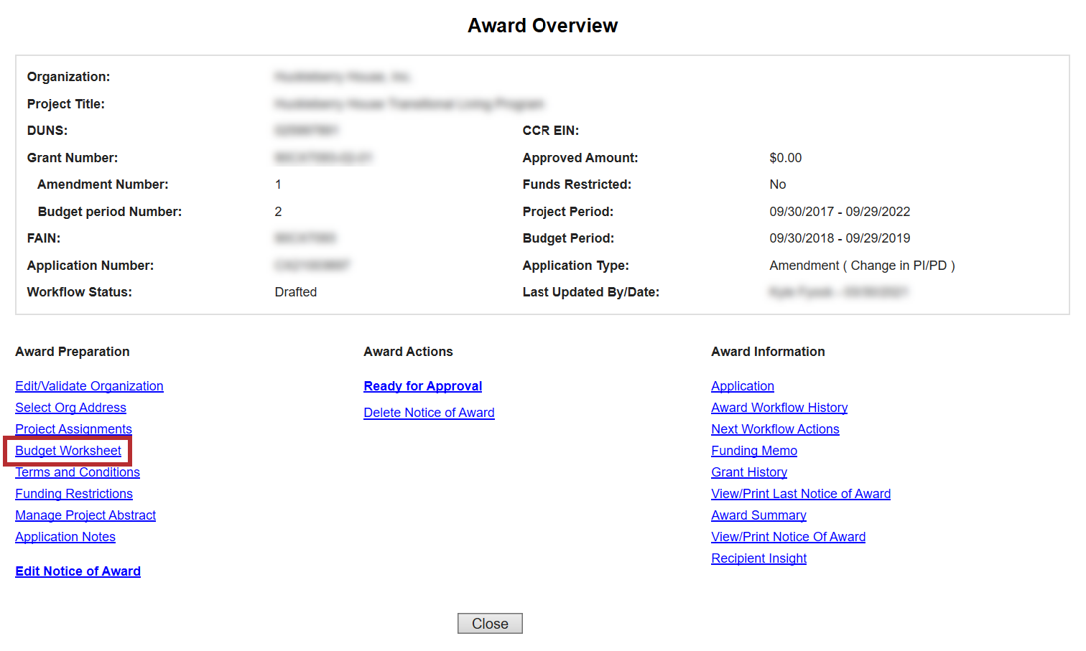Open the Funding Memo
Image resolution: width=1086 pixels, height=651 pixels.
point(753,451)
